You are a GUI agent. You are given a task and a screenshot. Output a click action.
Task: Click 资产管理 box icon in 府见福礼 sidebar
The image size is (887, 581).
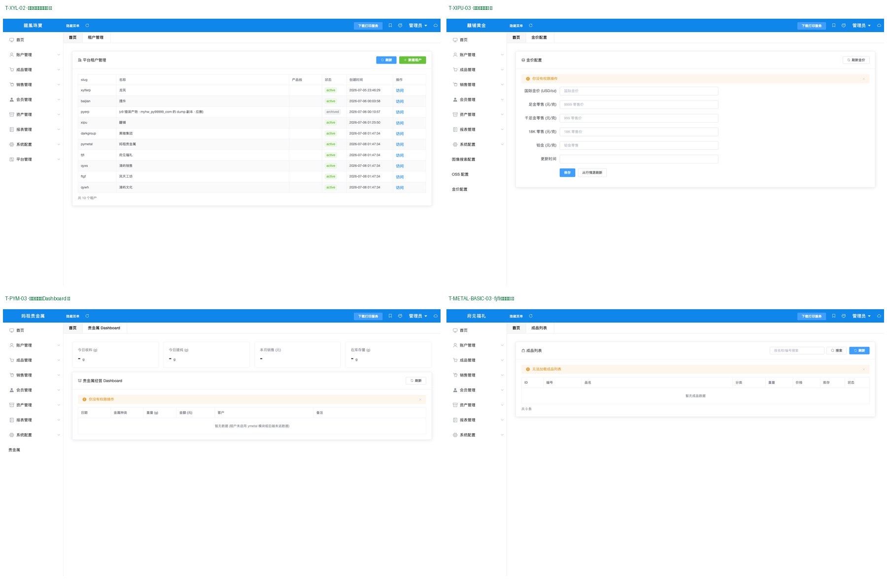click(455, 405)
